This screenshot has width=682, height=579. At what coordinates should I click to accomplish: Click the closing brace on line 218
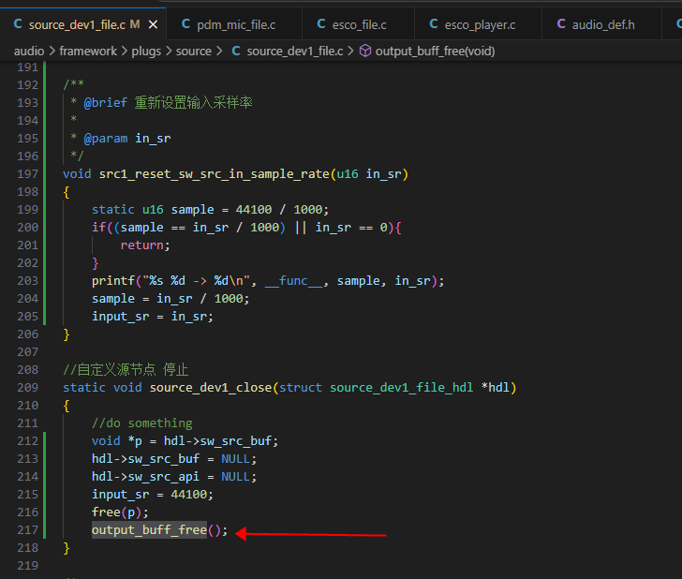tap(67, 548)
